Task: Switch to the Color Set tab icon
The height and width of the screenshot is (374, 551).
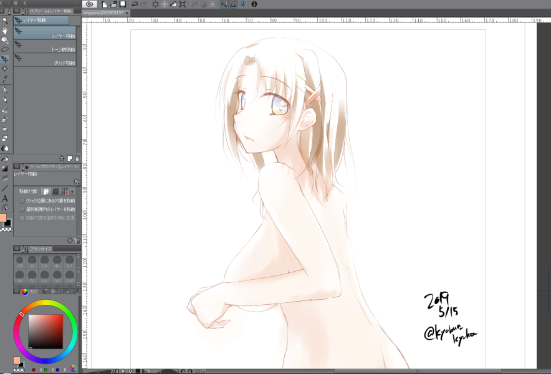Action: (75, 291)
